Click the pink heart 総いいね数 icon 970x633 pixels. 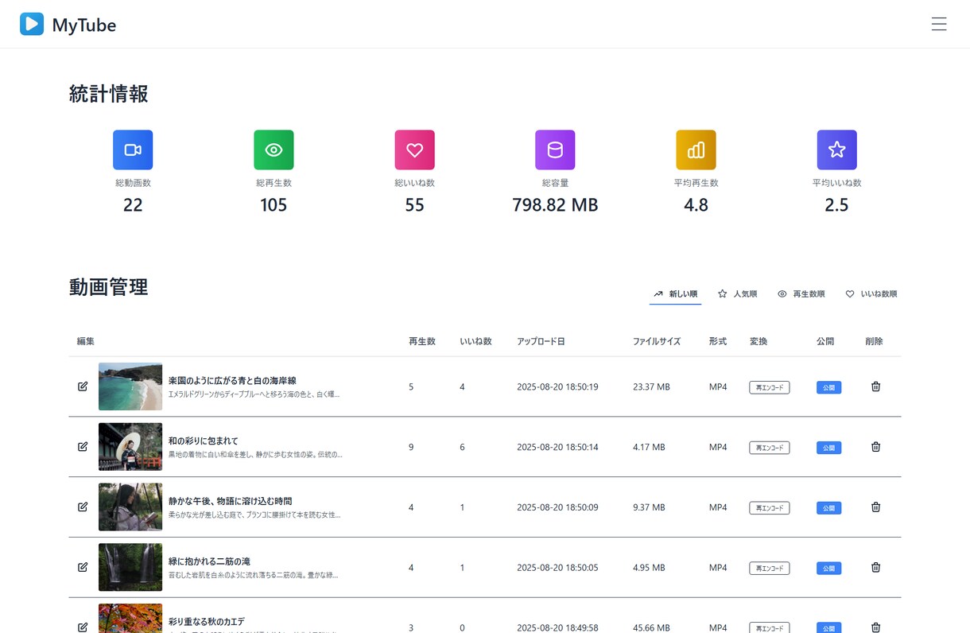(x=414, y=150)
